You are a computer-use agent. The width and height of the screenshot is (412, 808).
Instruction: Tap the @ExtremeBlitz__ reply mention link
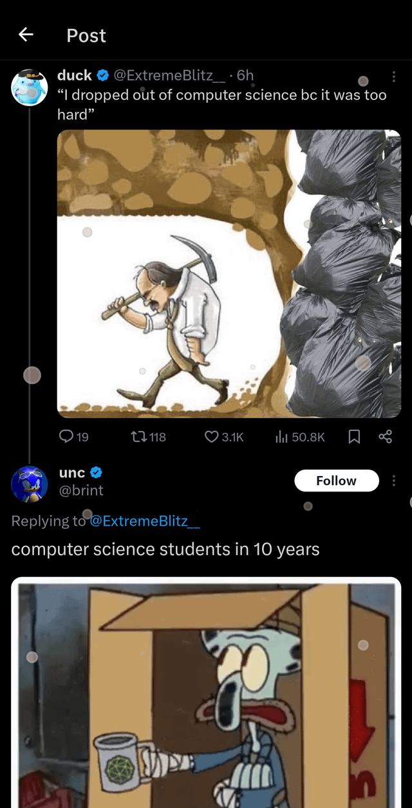pos(145,521)
